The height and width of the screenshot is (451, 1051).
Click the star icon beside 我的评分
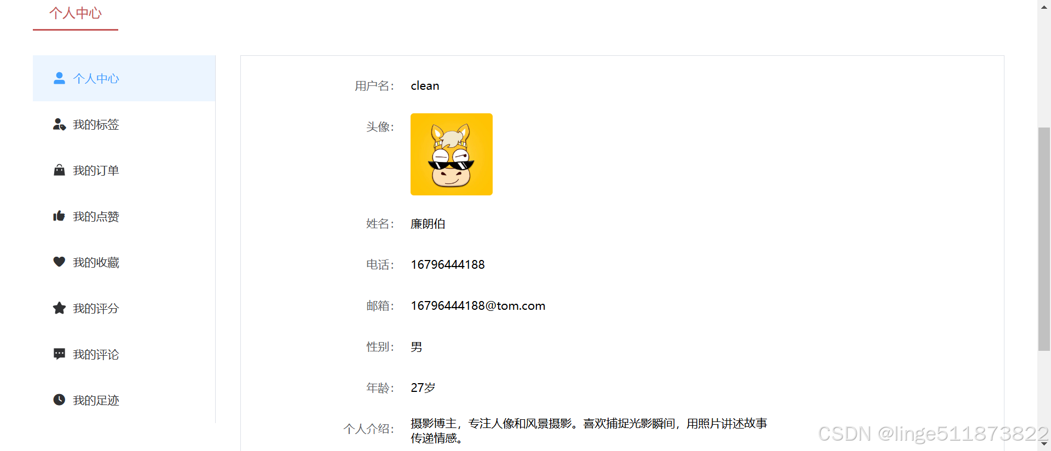[59, 308]
